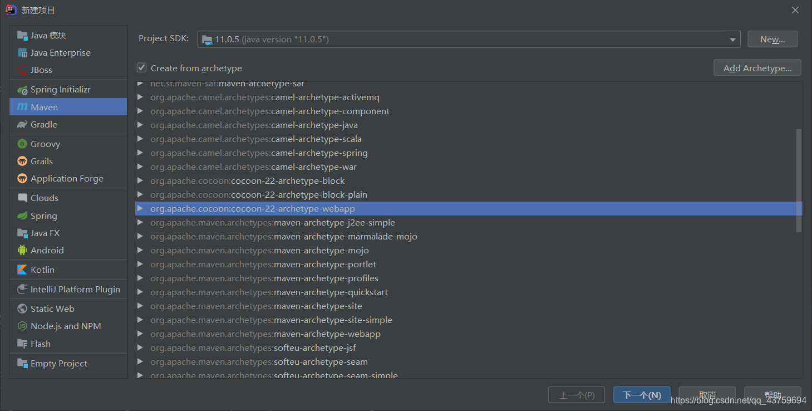Click the Static Web globe icon
812x411 pixels.
22,309
